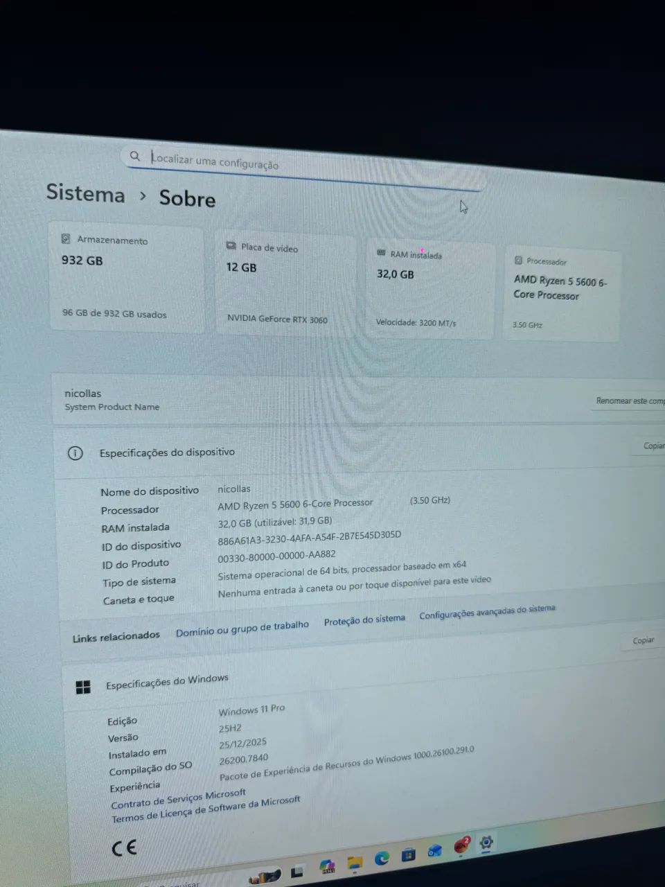
Task: Copy the Windows specifications with Copiar
Action: tap(643, 640)
